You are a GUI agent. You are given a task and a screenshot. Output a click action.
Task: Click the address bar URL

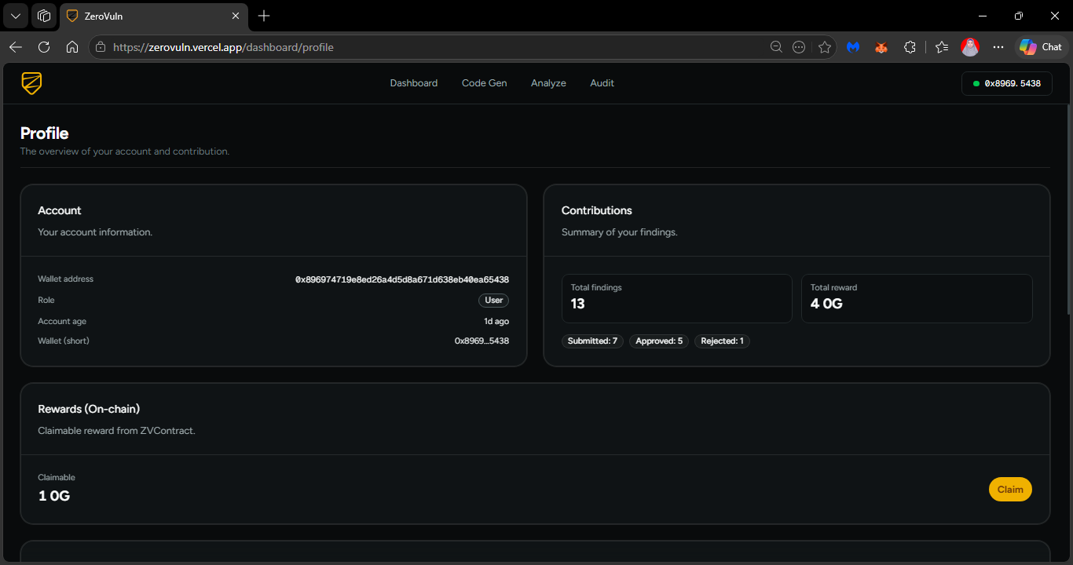(224, 47)
